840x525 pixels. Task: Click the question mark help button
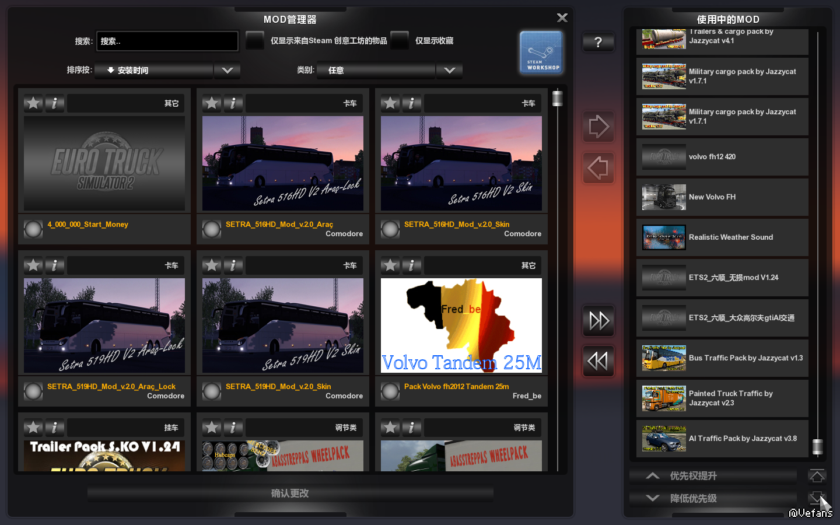click(x=598, y=42)
